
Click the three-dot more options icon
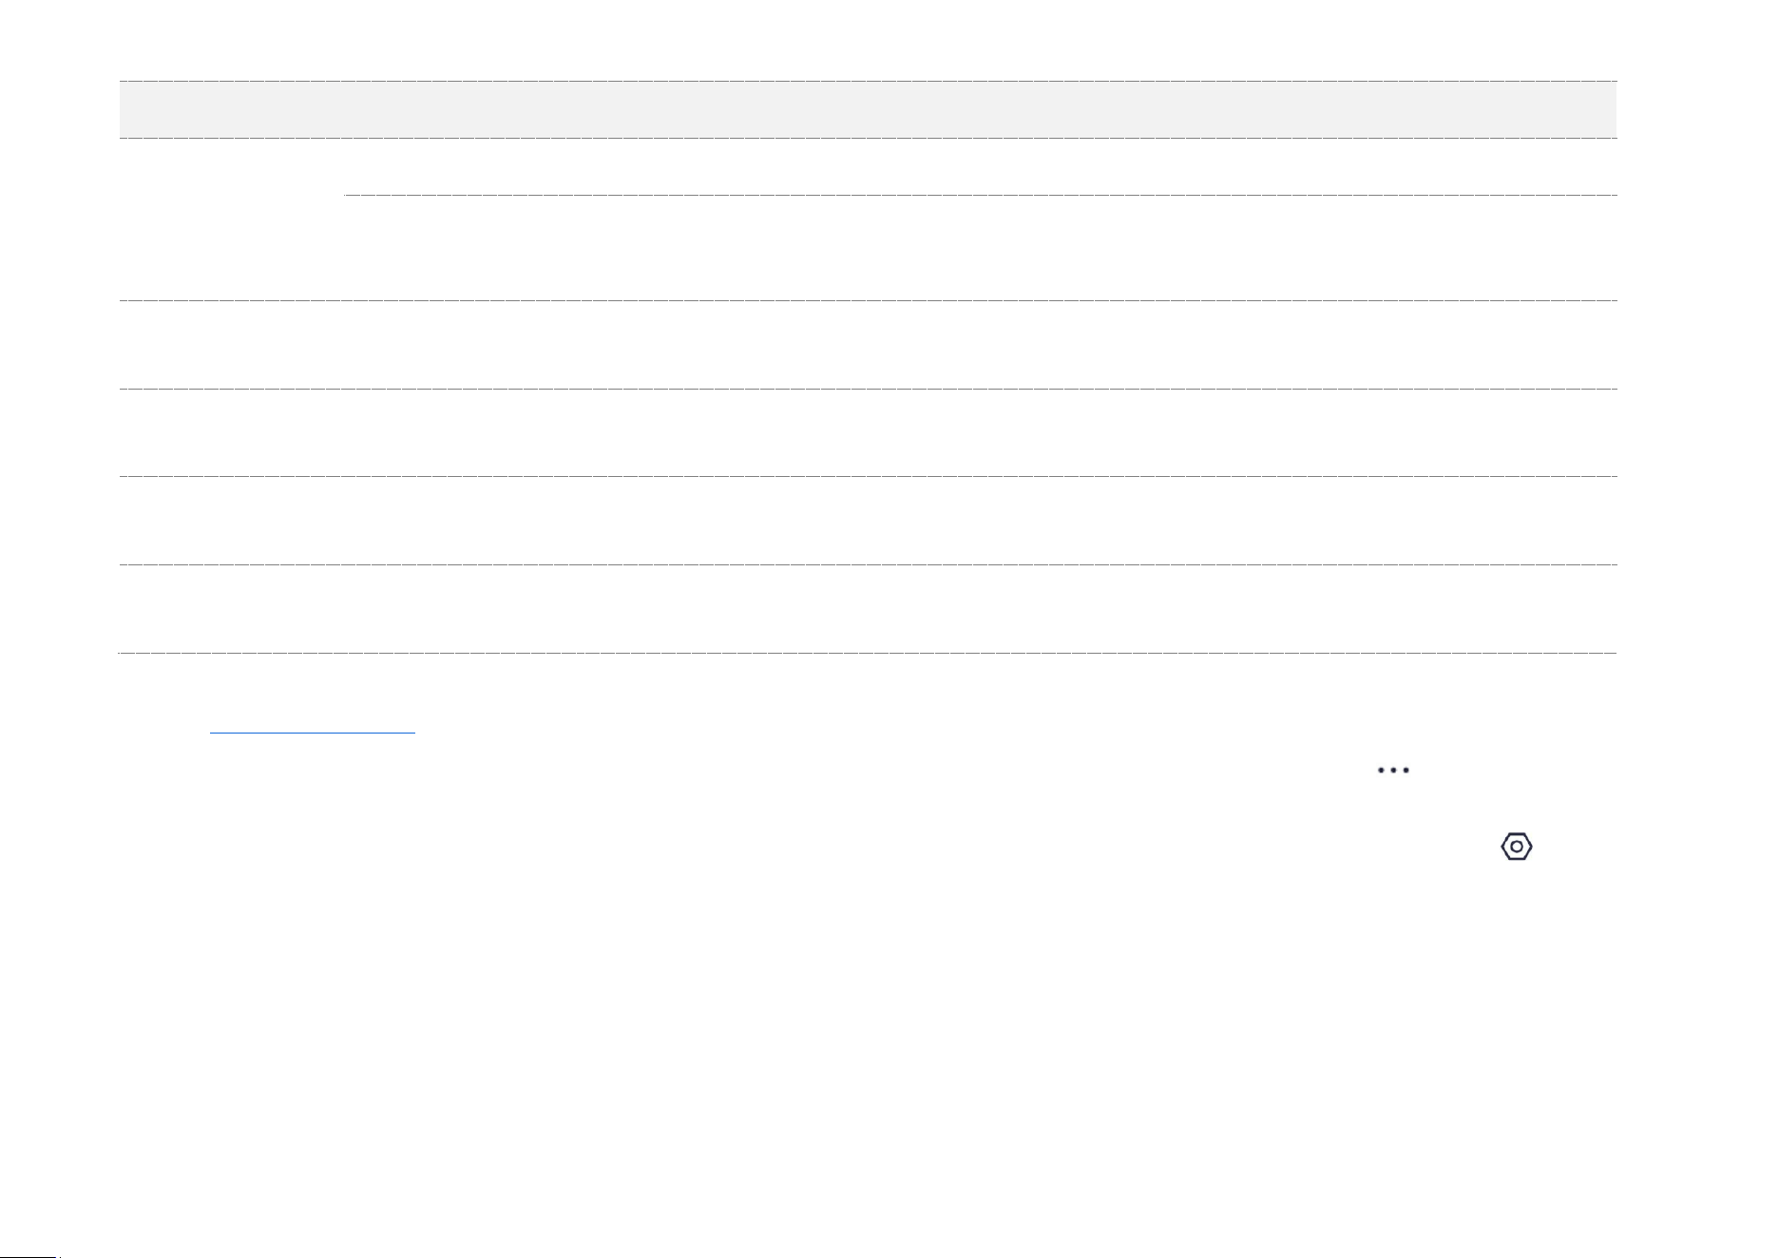pos(1393,770)
